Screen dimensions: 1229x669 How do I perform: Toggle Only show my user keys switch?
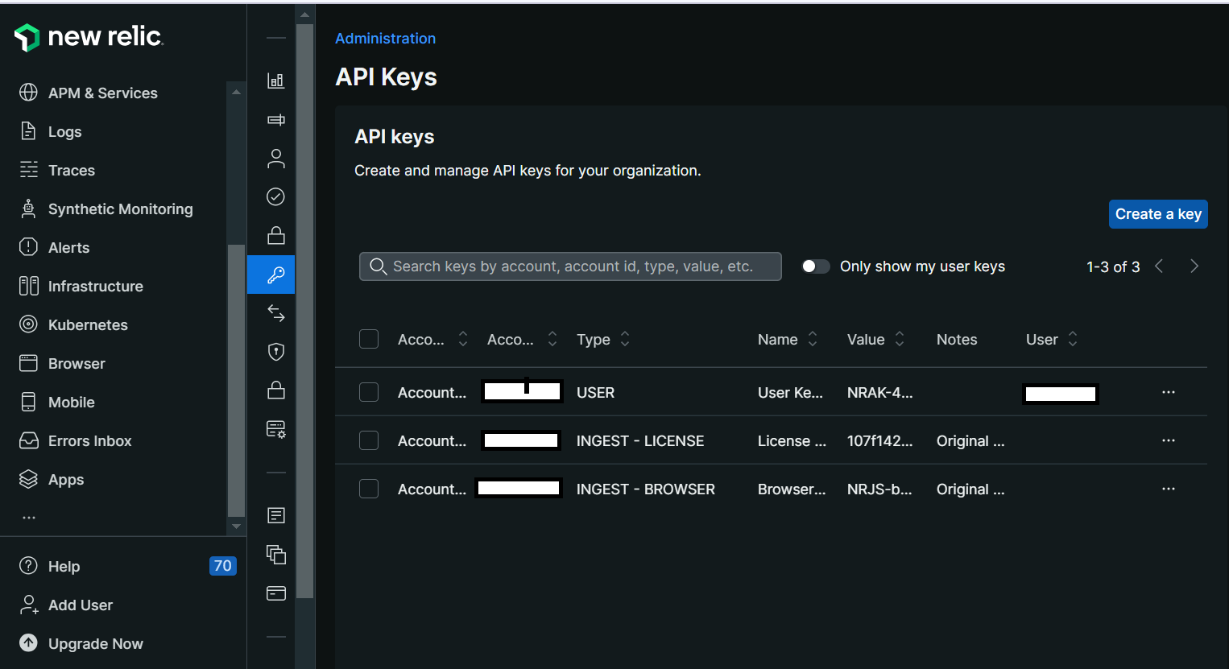[816, 266]
